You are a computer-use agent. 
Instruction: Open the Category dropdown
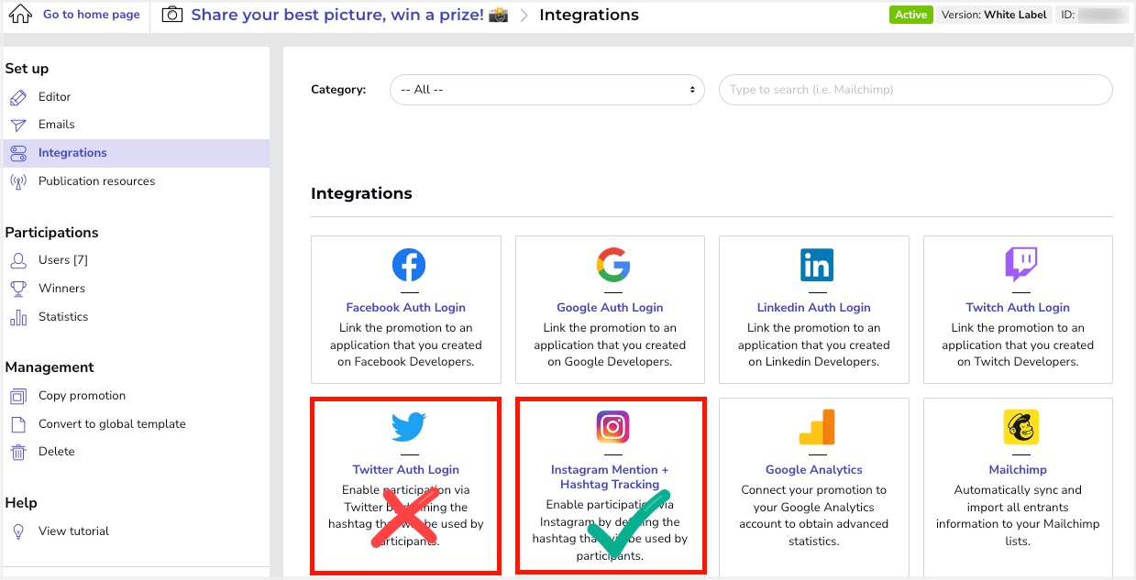pos(547,90)
